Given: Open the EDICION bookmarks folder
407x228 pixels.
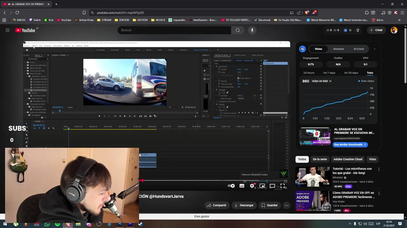Looking at the screenshot, I should point(122,20).
